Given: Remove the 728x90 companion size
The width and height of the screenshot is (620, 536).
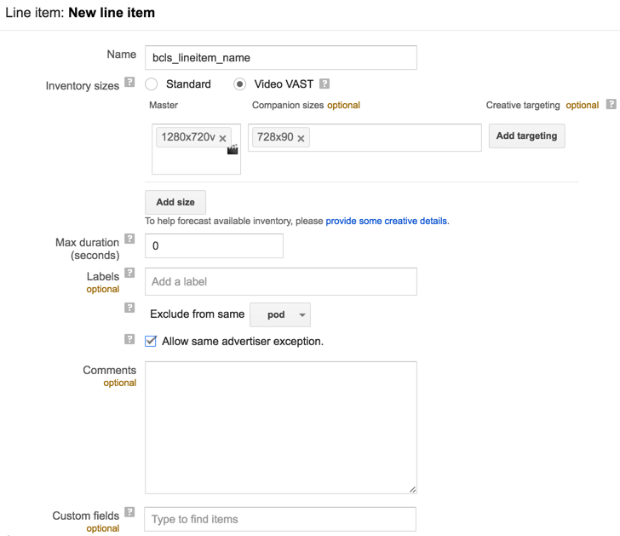Looking at the screenshot, I should point(301,138).
